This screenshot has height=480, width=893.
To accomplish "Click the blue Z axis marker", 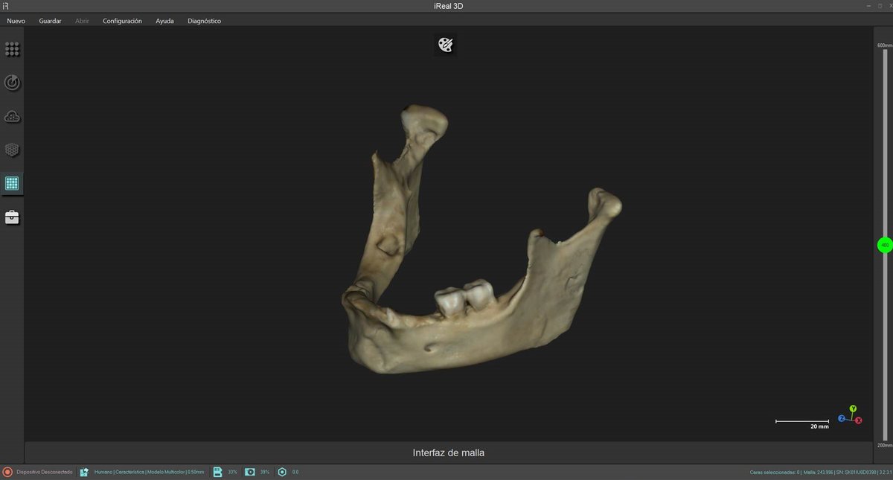I will tap(842, 418).
